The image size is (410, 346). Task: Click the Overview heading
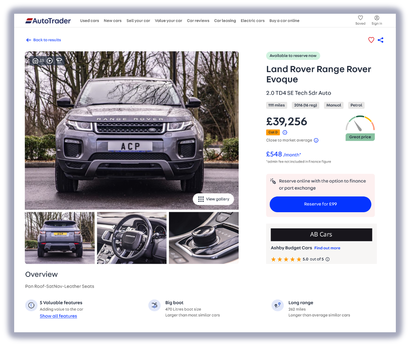coord(41,274)
